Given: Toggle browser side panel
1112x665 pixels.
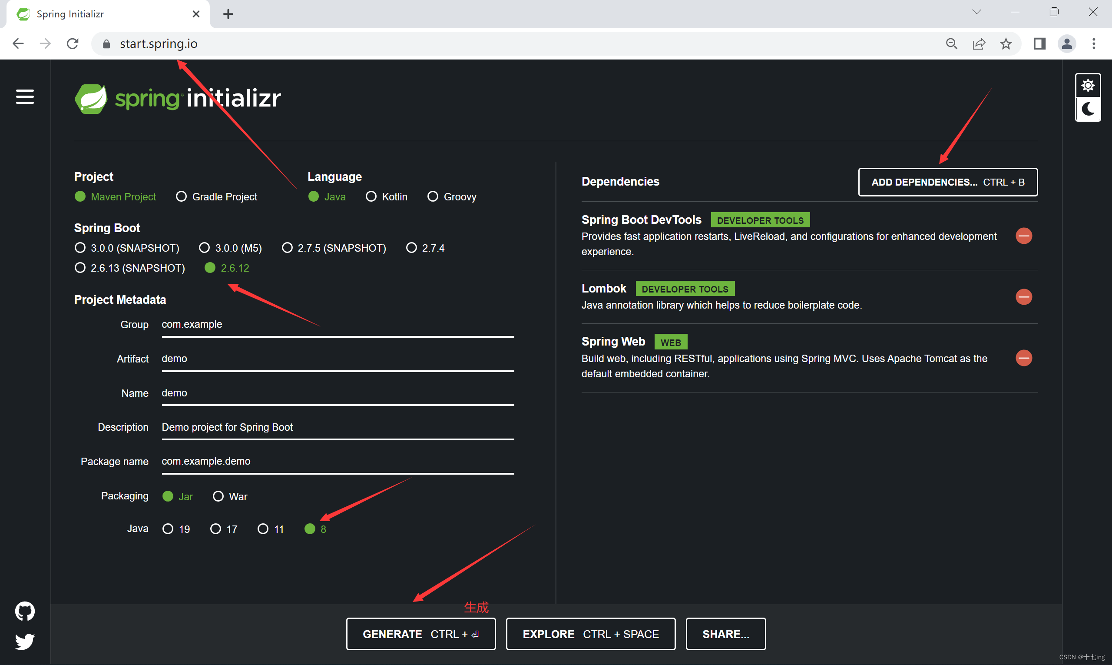Looking at the screenshot, I should click(x=1039, y=43).
